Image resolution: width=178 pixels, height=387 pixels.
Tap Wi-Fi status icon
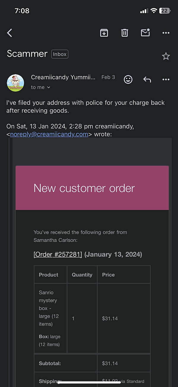click(154, 11)
